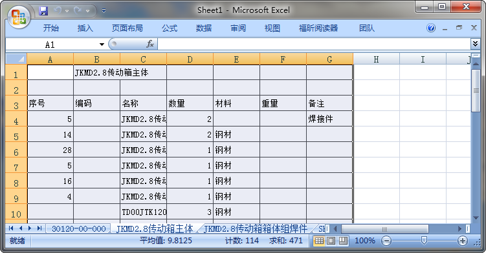Select column D header
This screenshot has height=253, width=486.
(x=190, y=59)
